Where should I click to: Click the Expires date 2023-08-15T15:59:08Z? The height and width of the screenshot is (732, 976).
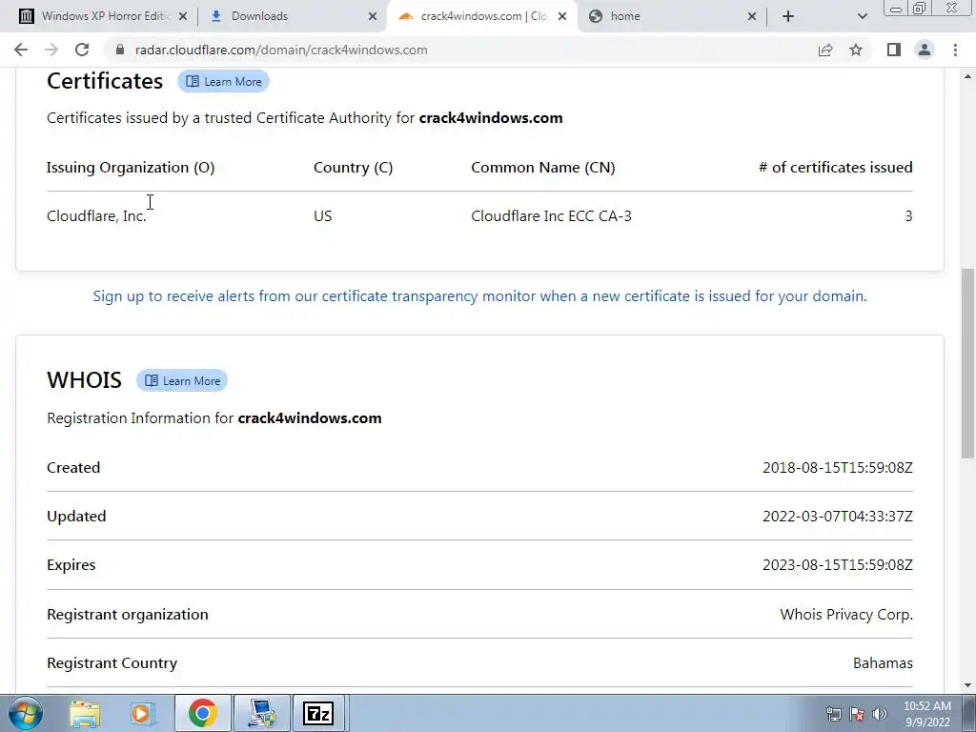pyautogui.click(x=837, y=565)
